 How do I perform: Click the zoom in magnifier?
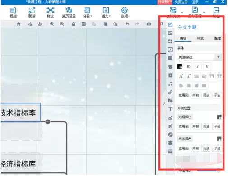pos(52,24)
